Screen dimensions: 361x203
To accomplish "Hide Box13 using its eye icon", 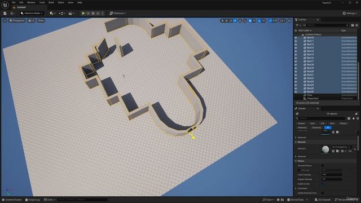I will 296,47.
